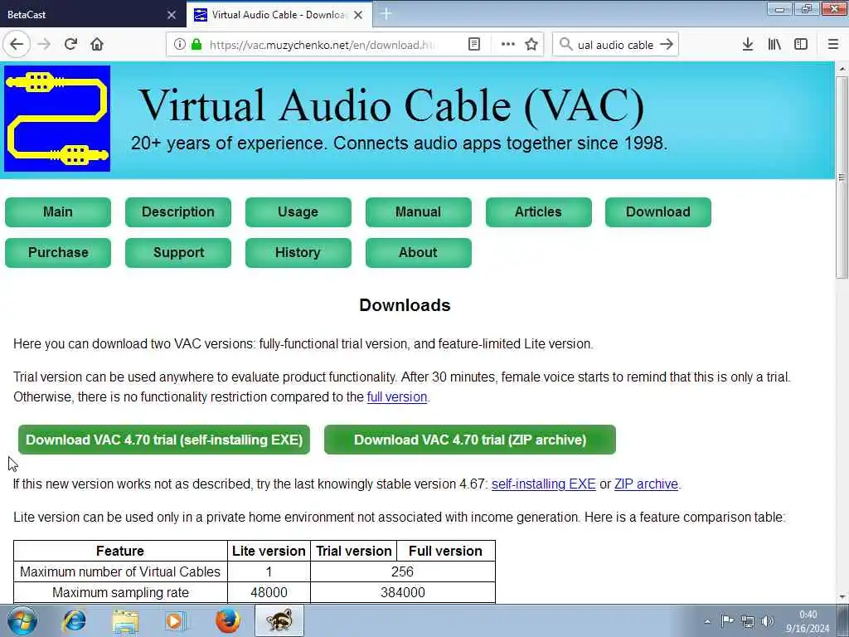Viewport: 849px width, 637px height.
Task: Open the volume speaker tray icon
Action: click(767, 620)
